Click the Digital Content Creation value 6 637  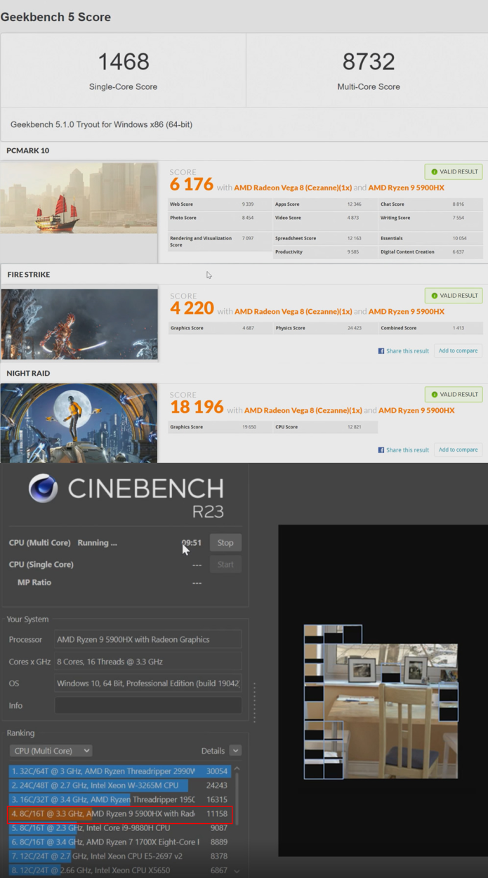point(459,251)
